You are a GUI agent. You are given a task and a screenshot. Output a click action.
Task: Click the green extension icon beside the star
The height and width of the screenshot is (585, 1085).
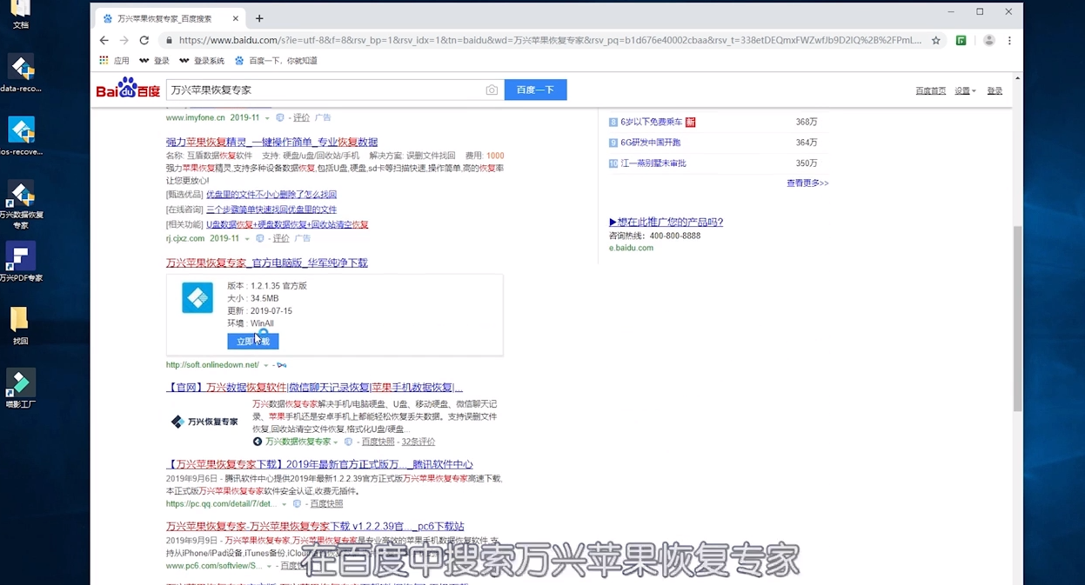click(961, 40)
